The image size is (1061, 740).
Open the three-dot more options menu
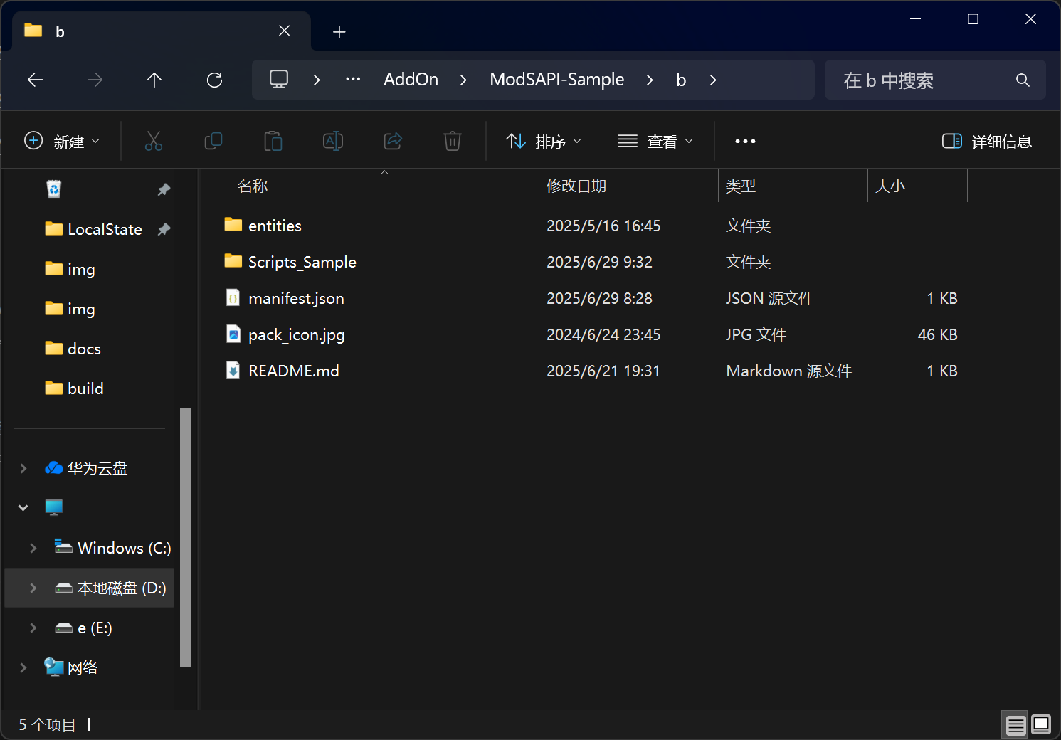745,142
